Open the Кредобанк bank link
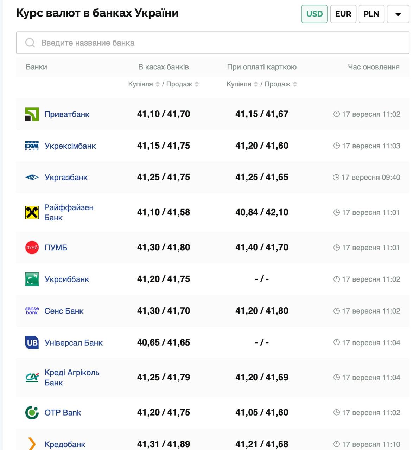The height and width of the screenshot is (450, 420). click(x=65, y=444)
